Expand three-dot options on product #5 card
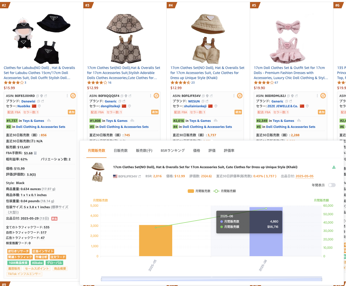Image resolution: width=346 pixels, height=286 pixels. tap(317, 96)
